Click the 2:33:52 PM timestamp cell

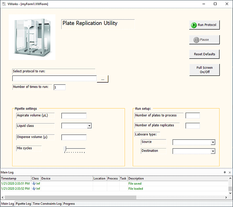click(x=15, y=189)
